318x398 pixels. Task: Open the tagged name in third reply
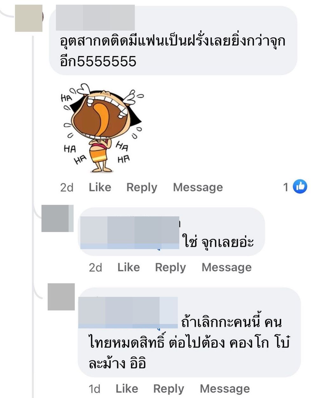pos(128,313)
